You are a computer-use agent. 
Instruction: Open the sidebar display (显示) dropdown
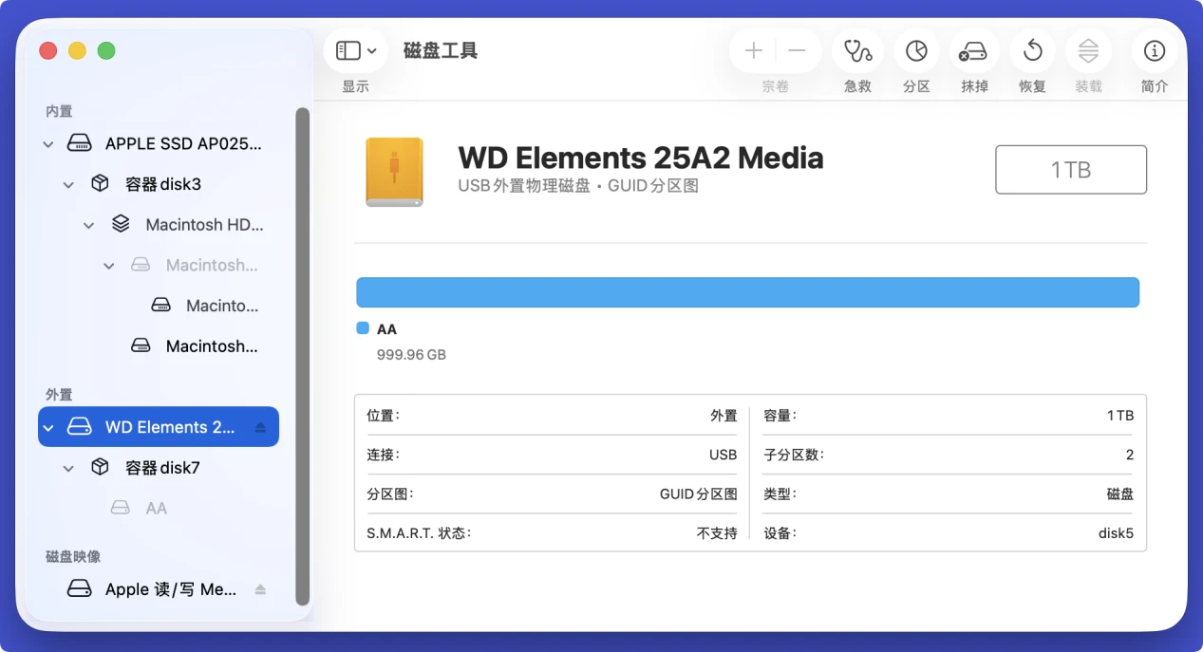tap(356, 51)
